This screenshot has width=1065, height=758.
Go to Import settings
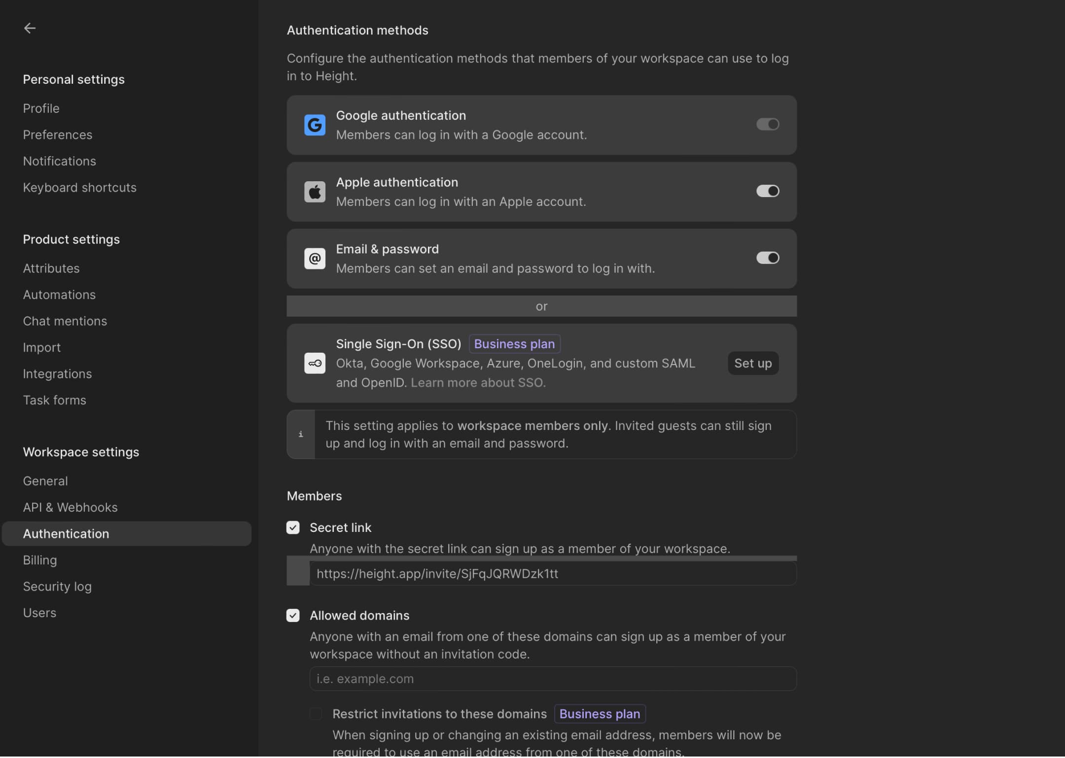click(42, 348)
